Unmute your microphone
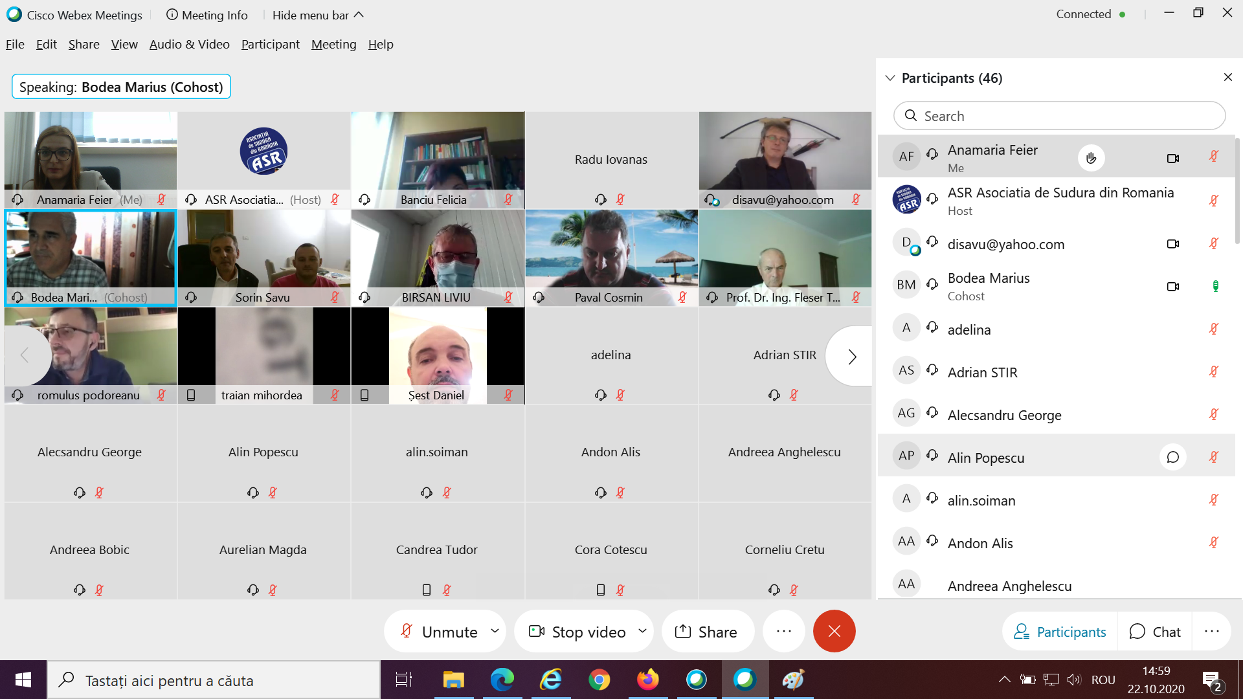The image size is (1243, 699). click(x=439, y=632)
